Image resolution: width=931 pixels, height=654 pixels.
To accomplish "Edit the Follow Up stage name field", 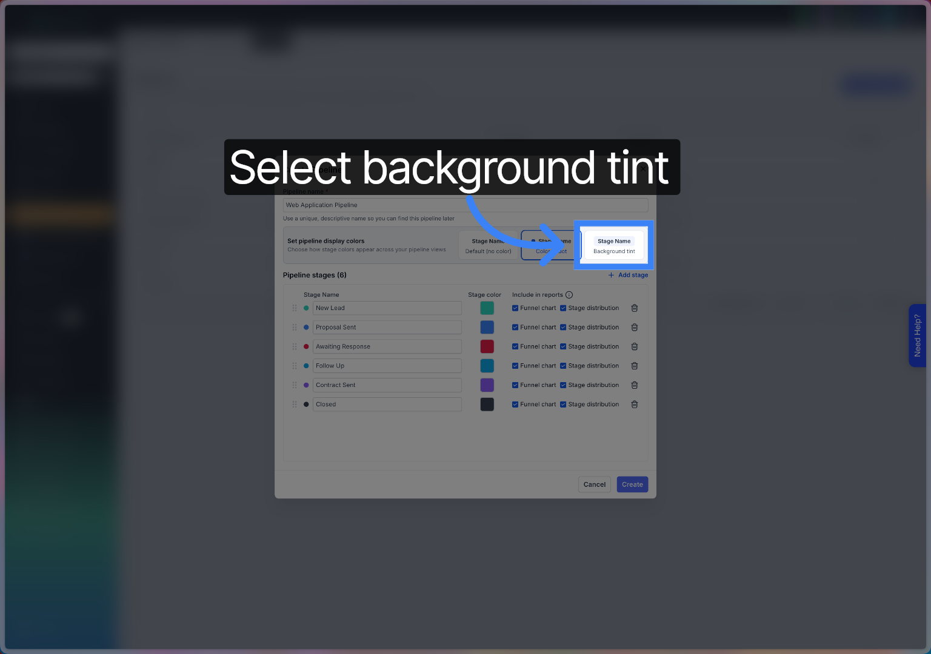I will [387, 366].
